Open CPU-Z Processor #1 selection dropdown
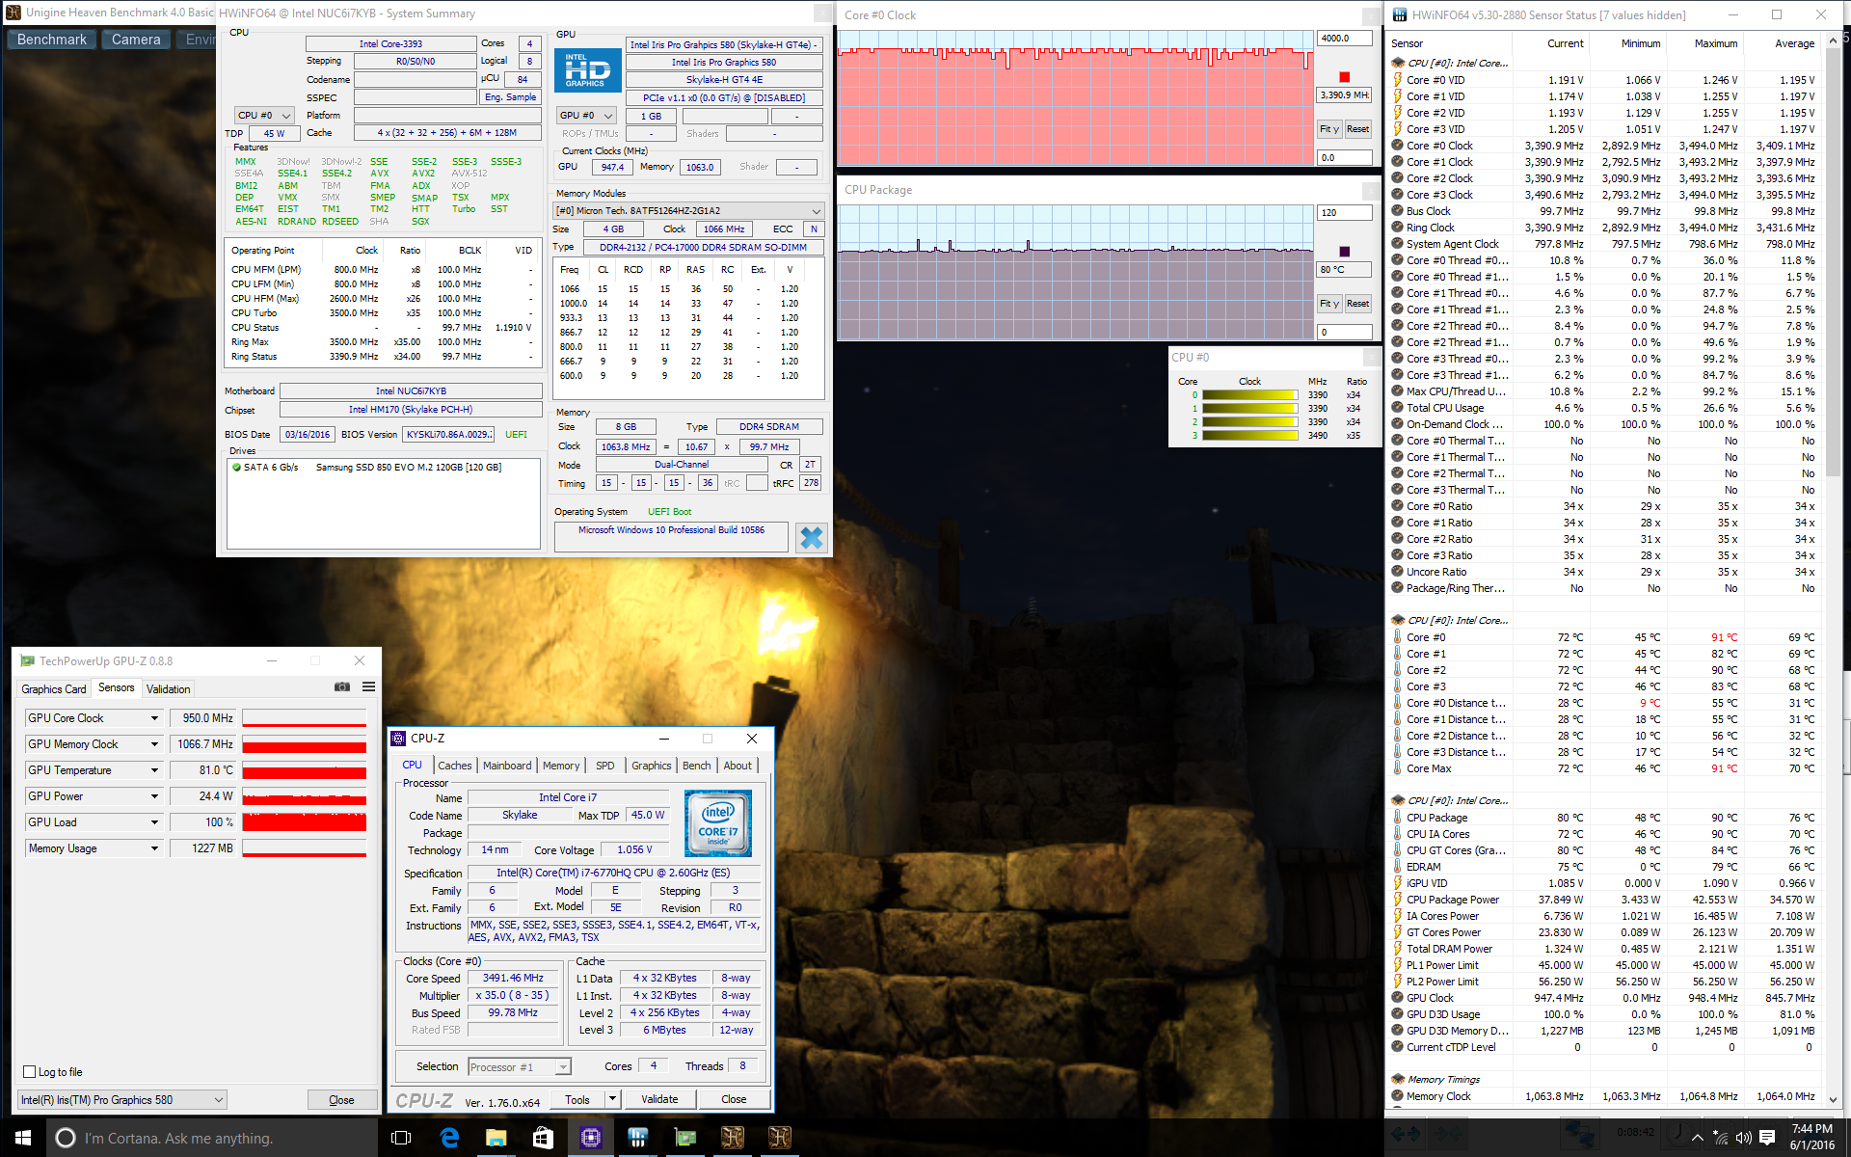Screen dimensions: 1851x1157 pyautogui.click(x=520, y=1067)
